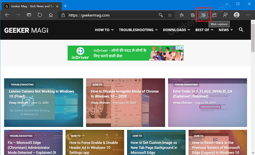
Task: Click TROUBLESHOOTING tag on Edge Administrator card
Action: 21,136
